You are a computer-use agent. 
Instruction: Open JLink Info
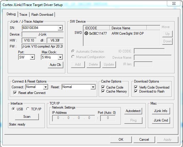(x=161, y=111)
